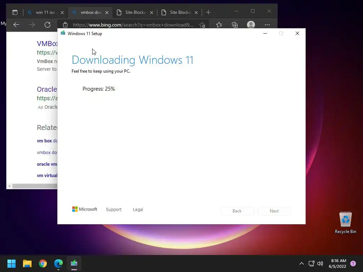363x272 pixels.
Task: Add this page to favorites star
Action: click(x=202, y=25)
